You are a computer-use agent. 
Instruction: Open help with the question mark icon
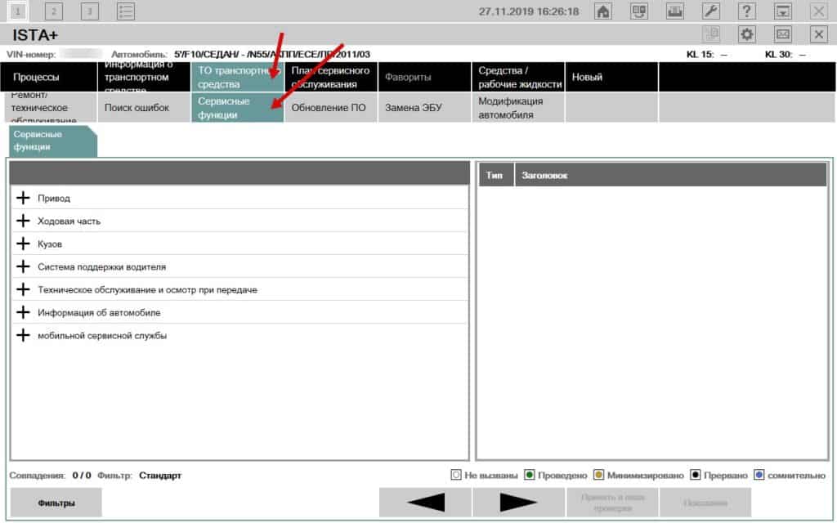coord(747,11)
